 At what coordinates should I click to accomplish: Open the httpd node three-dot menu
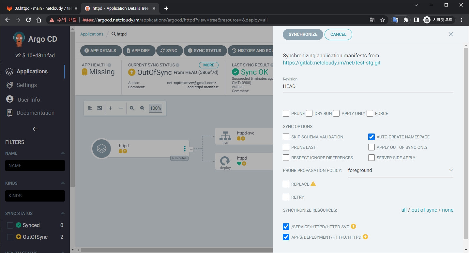pyautogui.click(x=185, y=149)
